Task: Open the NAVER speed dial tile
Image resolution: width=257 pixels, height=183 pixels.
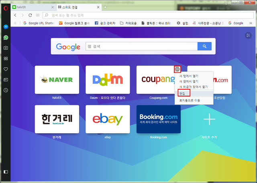Action: click(57, 80)
